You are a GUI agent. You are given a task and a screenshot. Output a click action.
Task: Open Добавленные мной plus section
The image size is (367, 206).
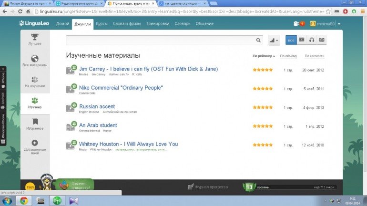[x=34, y=146]
